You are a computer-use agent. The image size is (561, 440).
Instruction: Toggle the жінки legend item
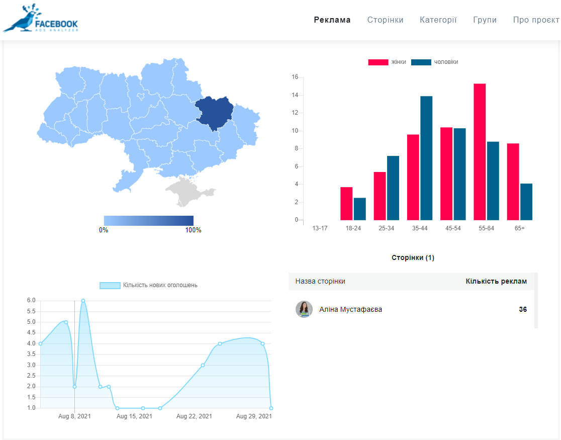(x=387, y=62)
